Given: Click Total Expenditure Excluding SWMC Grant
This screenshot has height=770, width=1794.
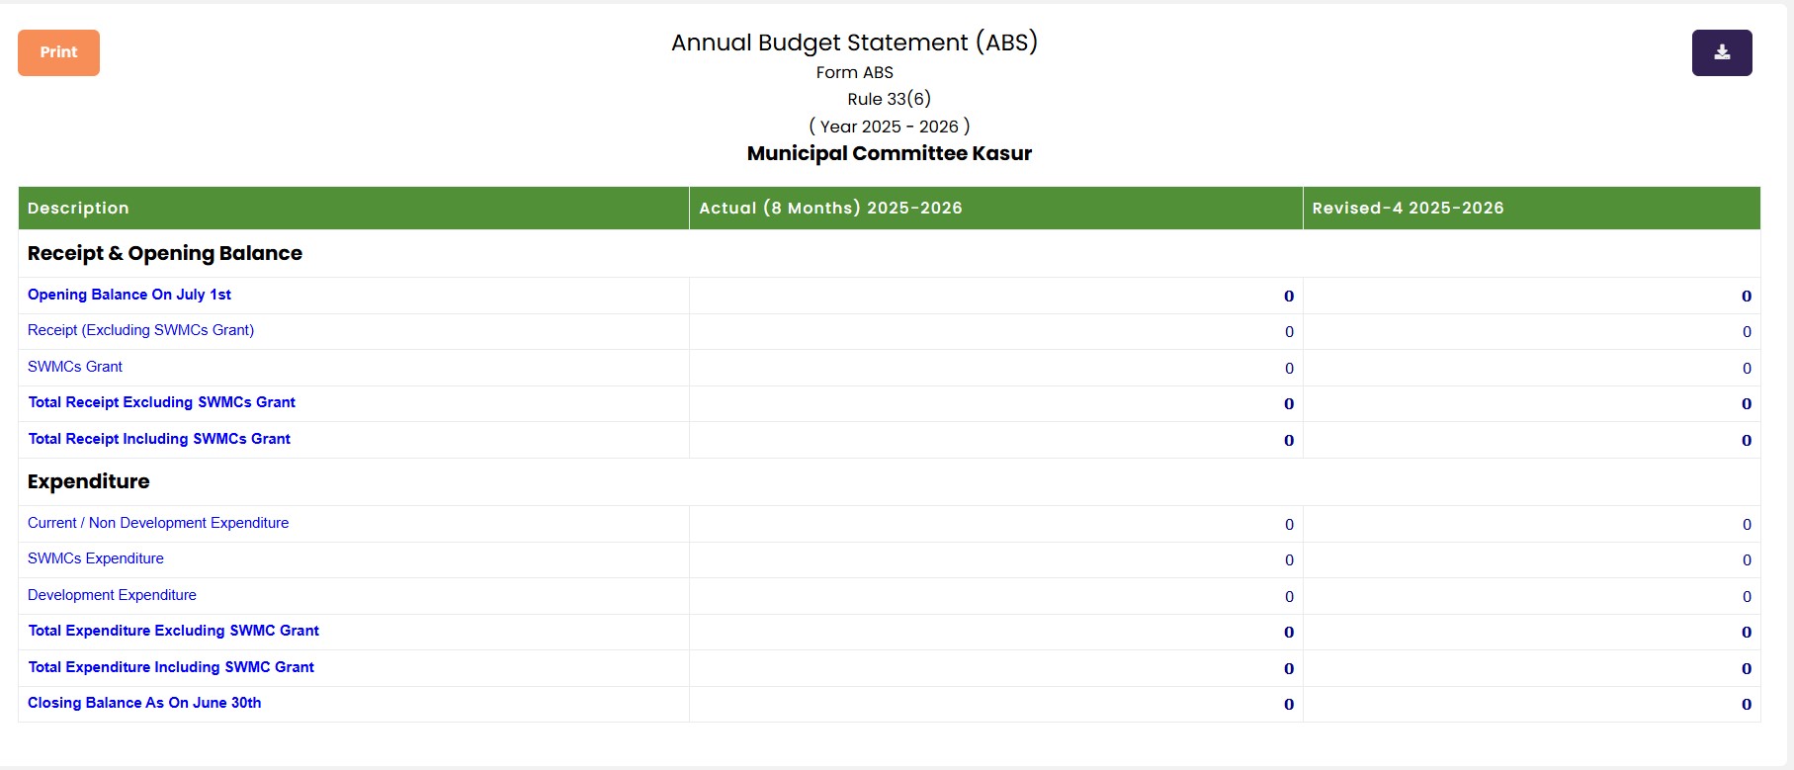Looking at the screenshot, I should [173, 631].
